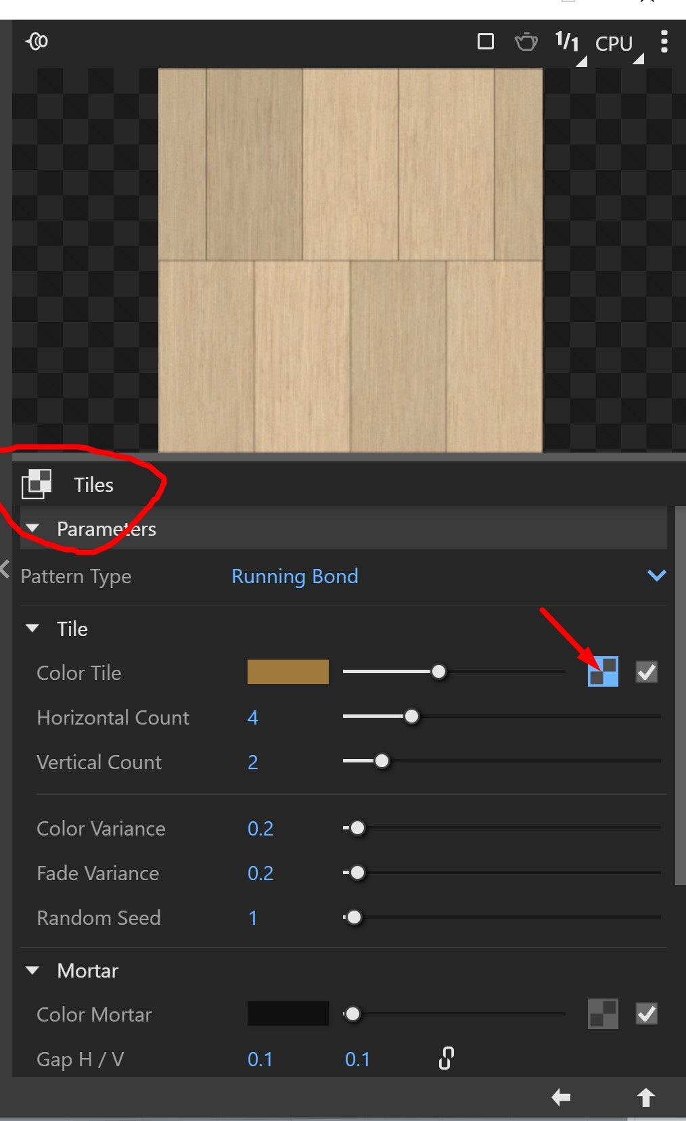Screen dimensions: 686x1121
Task: Click the Color Variance value 0.2
Action: pos(260,829)
